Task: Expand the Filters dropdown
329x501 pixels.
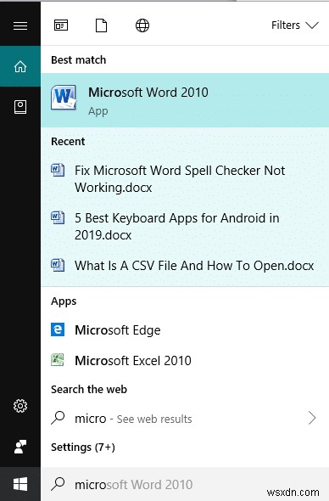Action: [x=295, y=25]
